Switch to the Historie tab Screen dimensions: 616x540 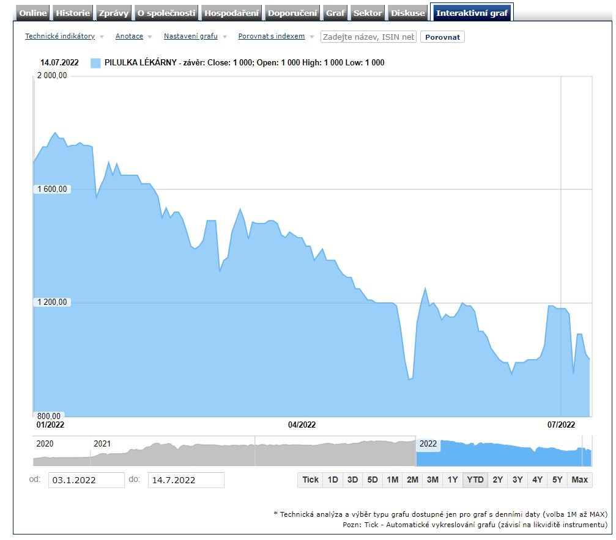click(73, 13)
